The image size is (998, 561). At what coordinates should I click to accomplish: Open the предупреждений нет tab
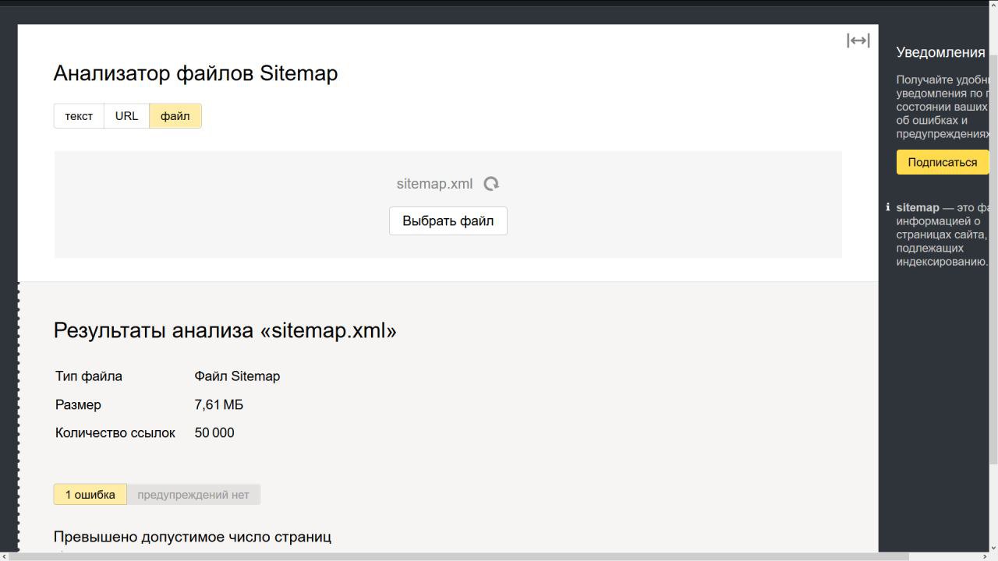pyautogui.click(x=193, y=494)
